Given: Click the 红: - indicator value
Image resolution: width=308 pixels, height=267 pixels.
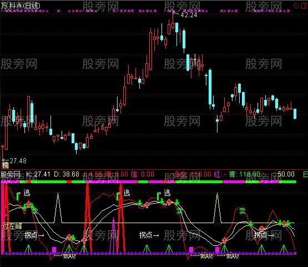Looking at the screenshot, I should [220, 174].
